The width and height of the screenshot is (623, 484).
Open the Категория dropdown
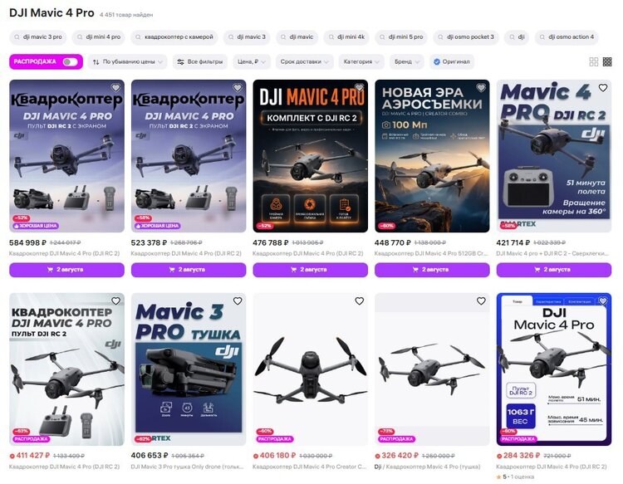click(x=361, y=61)
